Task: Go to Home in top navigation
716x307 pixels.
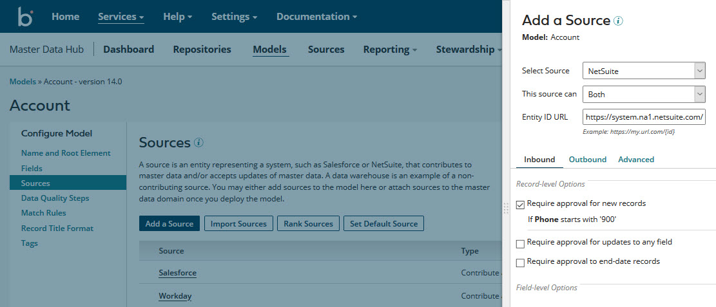Action: (x=65, y=17)
